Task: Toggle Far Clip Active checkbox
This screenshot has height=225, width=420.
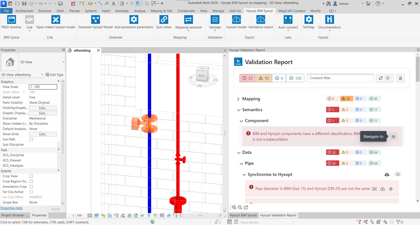Action: coord(31,192)
